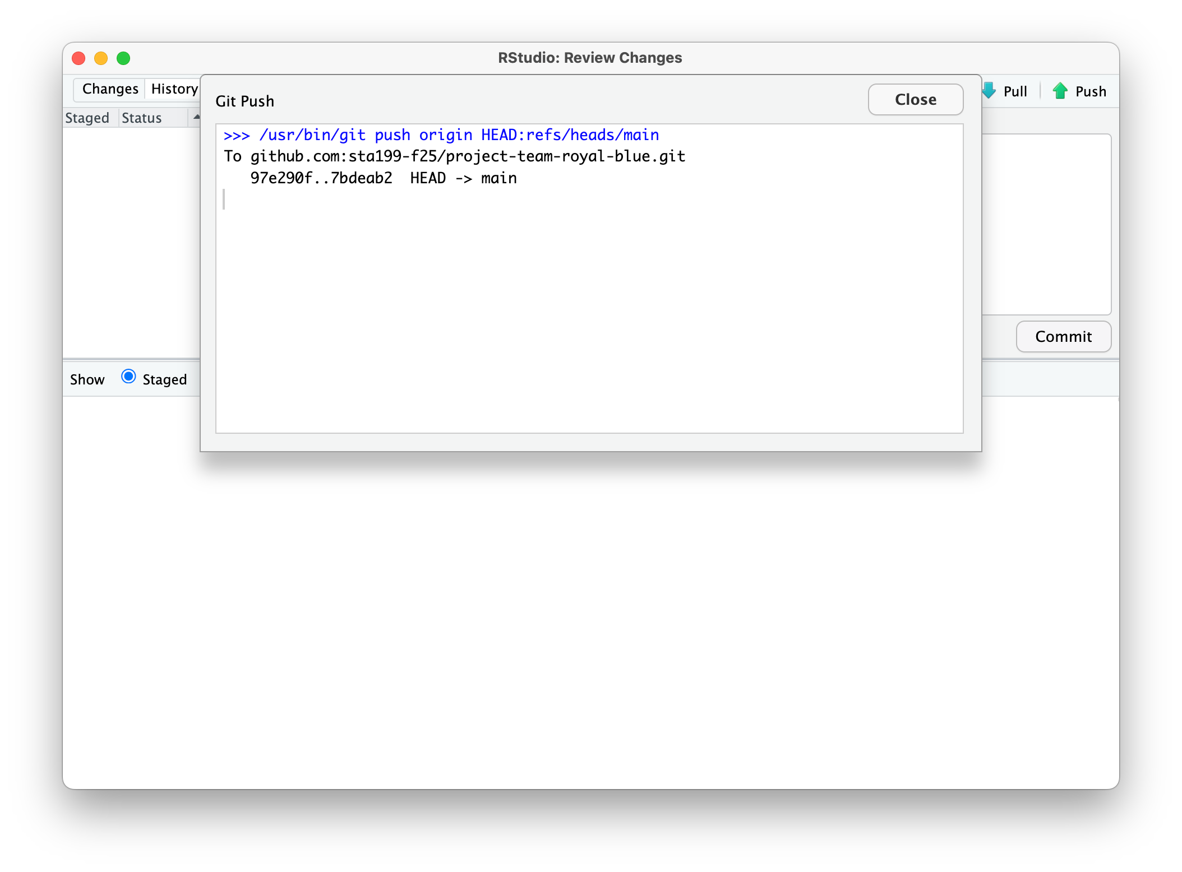This screenshot has width=1182, height=872.
Task: Click the green zoom window button
Action: pos(123,58)
